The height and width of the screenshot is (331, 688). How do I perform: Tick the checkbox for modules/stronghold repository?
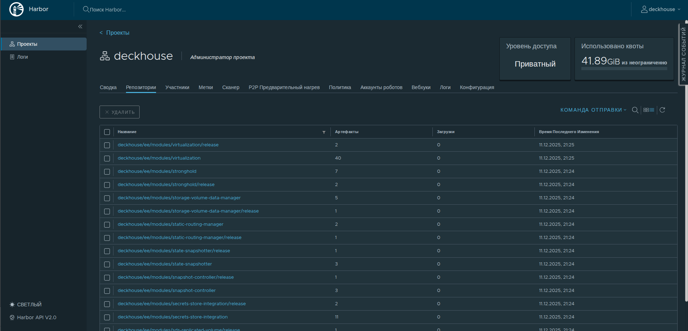[107, 172]
